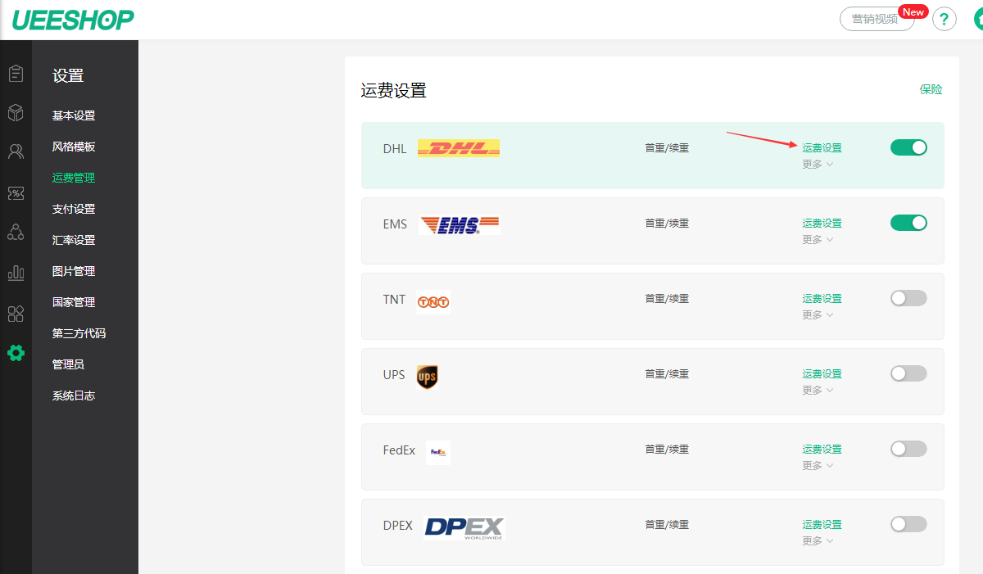983x574 pixels.
Task: Enable the UPS shipping toggle
Action: [908, 373]
